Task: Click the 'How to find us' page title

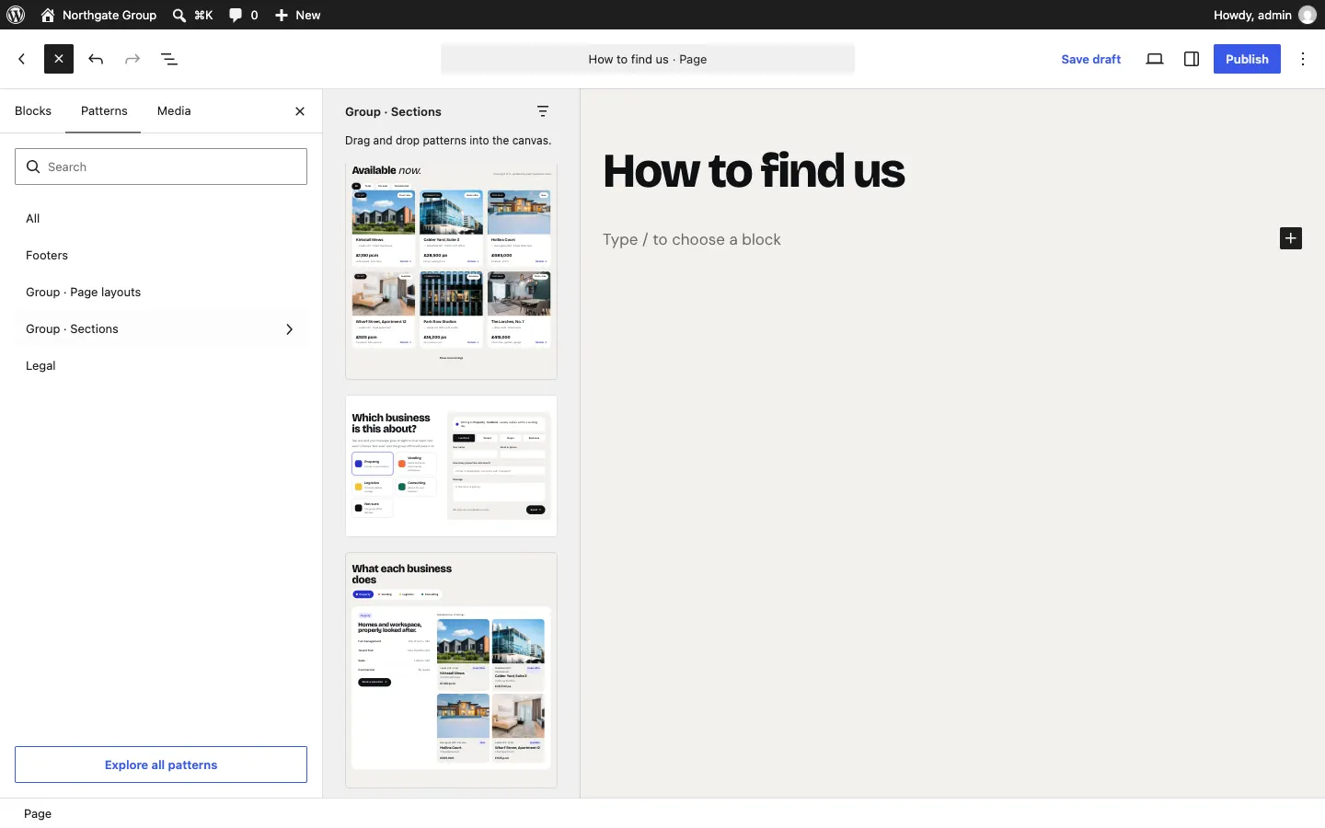Action: pos(755,171)
